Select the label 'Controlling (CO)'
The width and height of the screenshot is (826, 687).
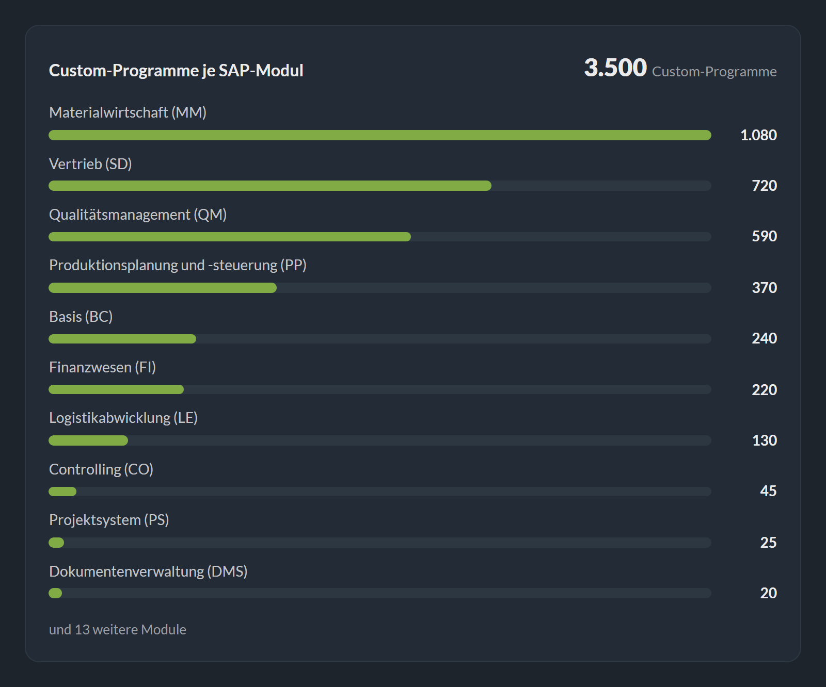coord(101,469)
